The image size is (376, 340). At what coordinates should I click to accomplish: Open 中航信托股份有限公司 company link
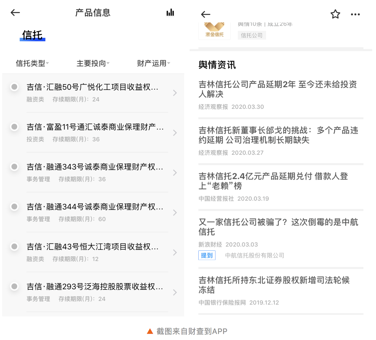click(x=255, y=255)
